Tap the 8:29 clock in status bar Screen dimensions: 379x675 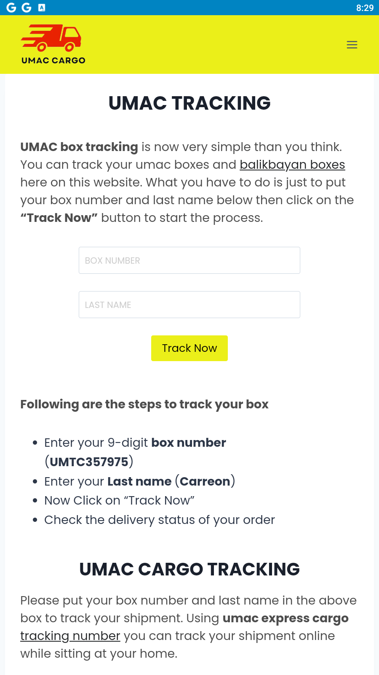pyautogui.click(x=365, y=8)
